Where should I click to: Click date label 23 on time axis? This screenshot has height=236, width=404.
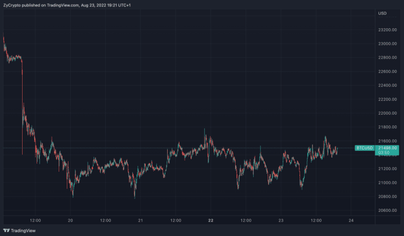click(281, 220)
